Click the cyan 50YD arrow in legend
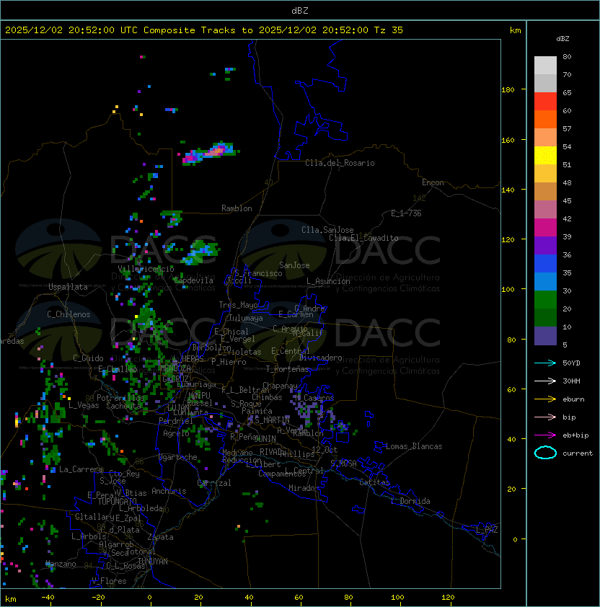The image size is (600, 607). pyautogui.click(x=545, y=363)
